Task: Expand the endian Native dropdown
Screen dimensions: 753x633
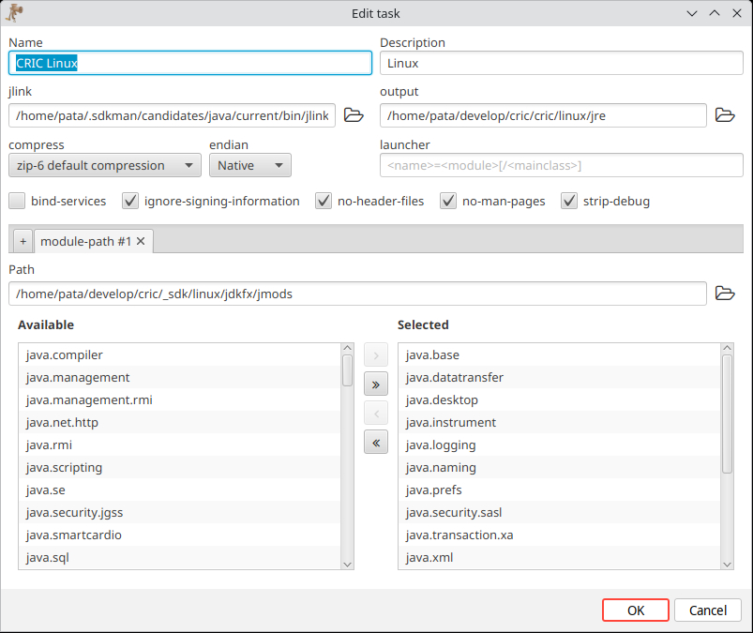Action: (x=249, y=166)
